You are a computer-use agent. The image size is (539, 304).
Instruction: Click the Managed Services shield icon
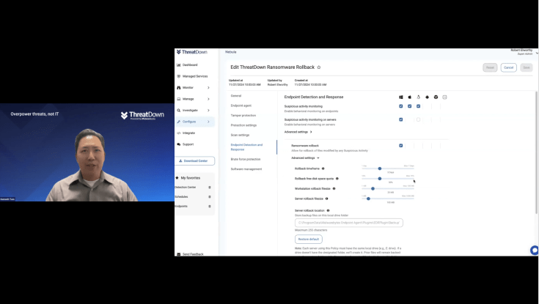[x=178, y=76]
